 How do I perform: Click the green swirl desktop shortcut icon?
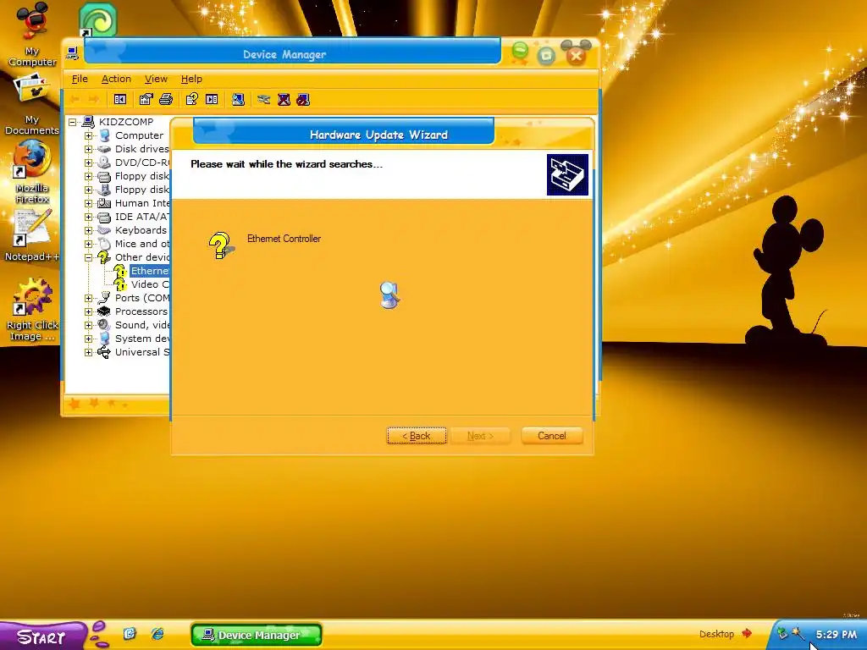click(x=98, y=20)
